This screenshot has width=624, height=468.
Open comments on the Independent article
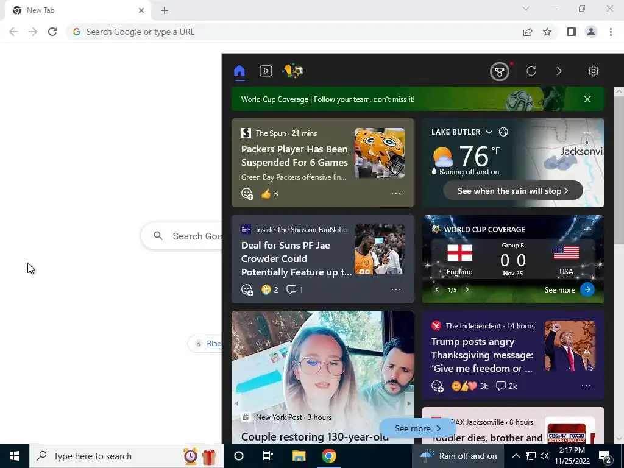click(506, 386)
